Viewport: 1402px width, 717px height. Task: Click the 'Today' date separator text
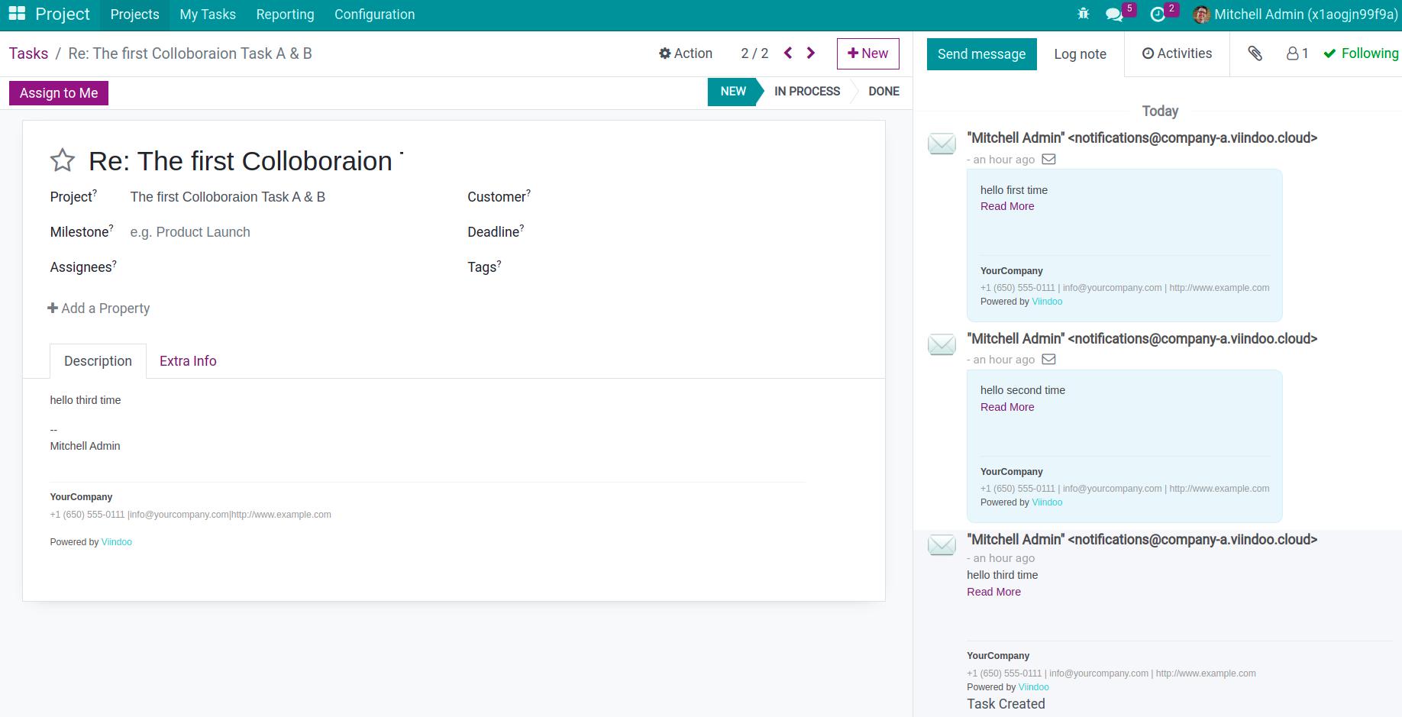coord(1160,111)
